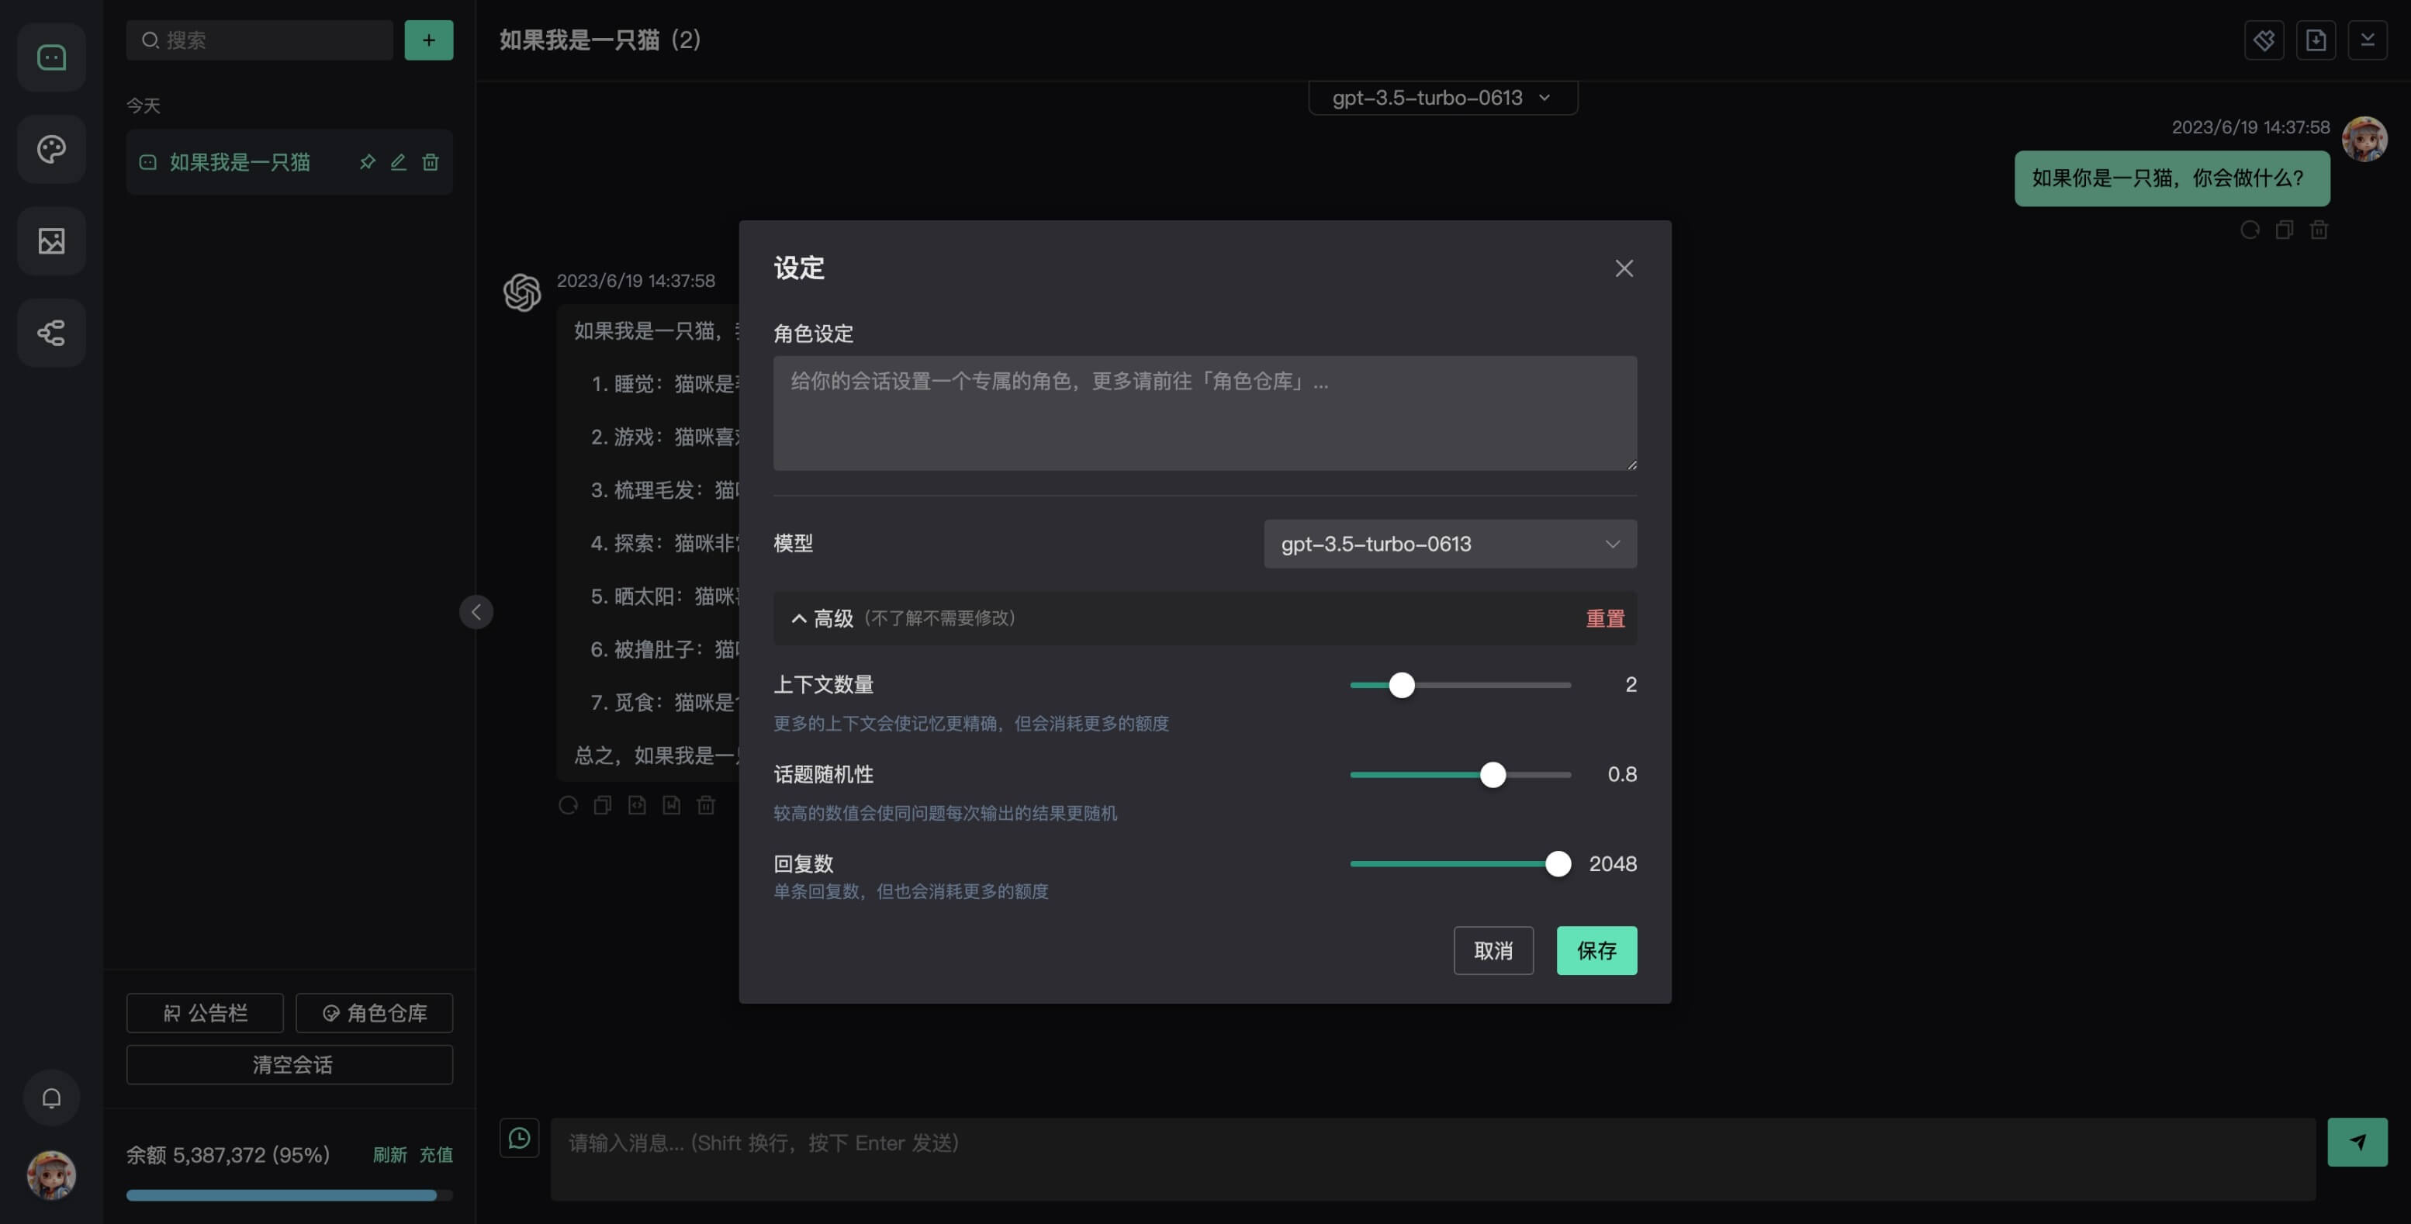Click the 保存 save button
Screen dimensions: 2411x1224
1596,951
